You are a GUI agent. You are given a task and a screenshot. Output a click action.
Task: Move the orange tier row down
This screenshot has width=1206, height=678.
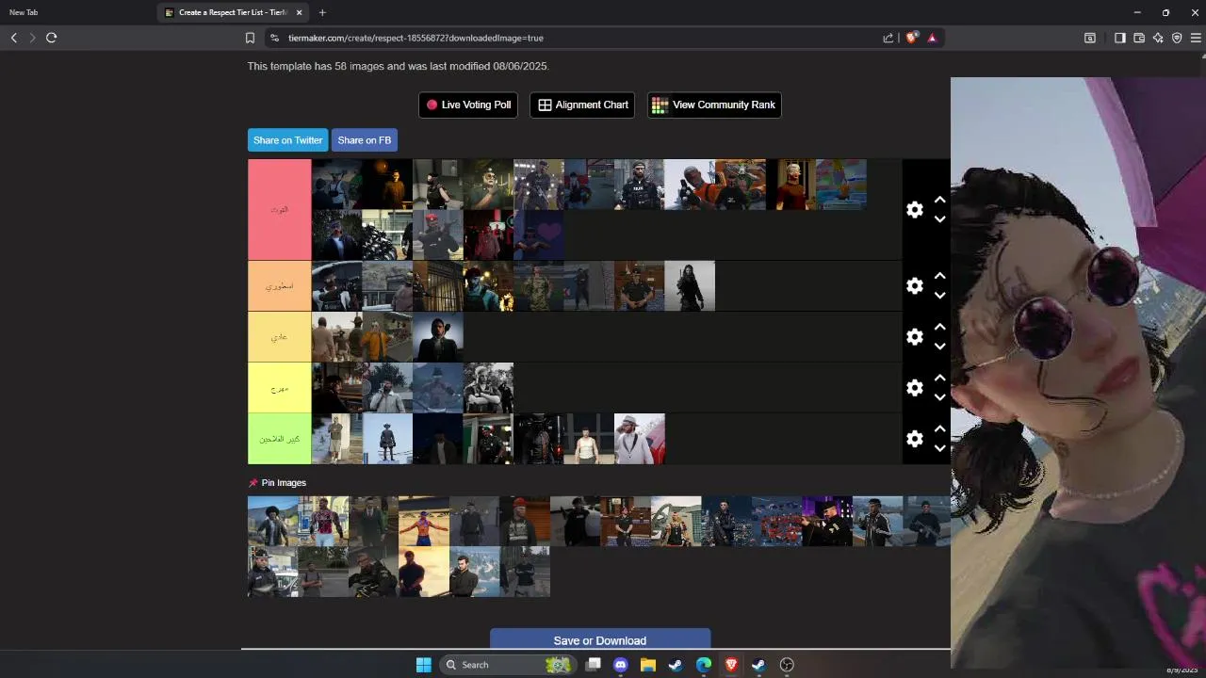point(939,296)
